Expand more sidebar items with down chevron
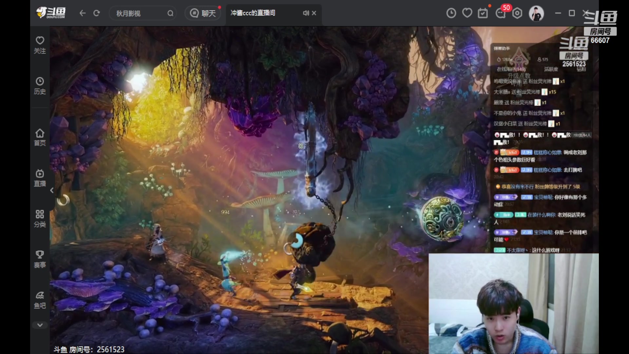The image size is (629, 354). [40, 325]
